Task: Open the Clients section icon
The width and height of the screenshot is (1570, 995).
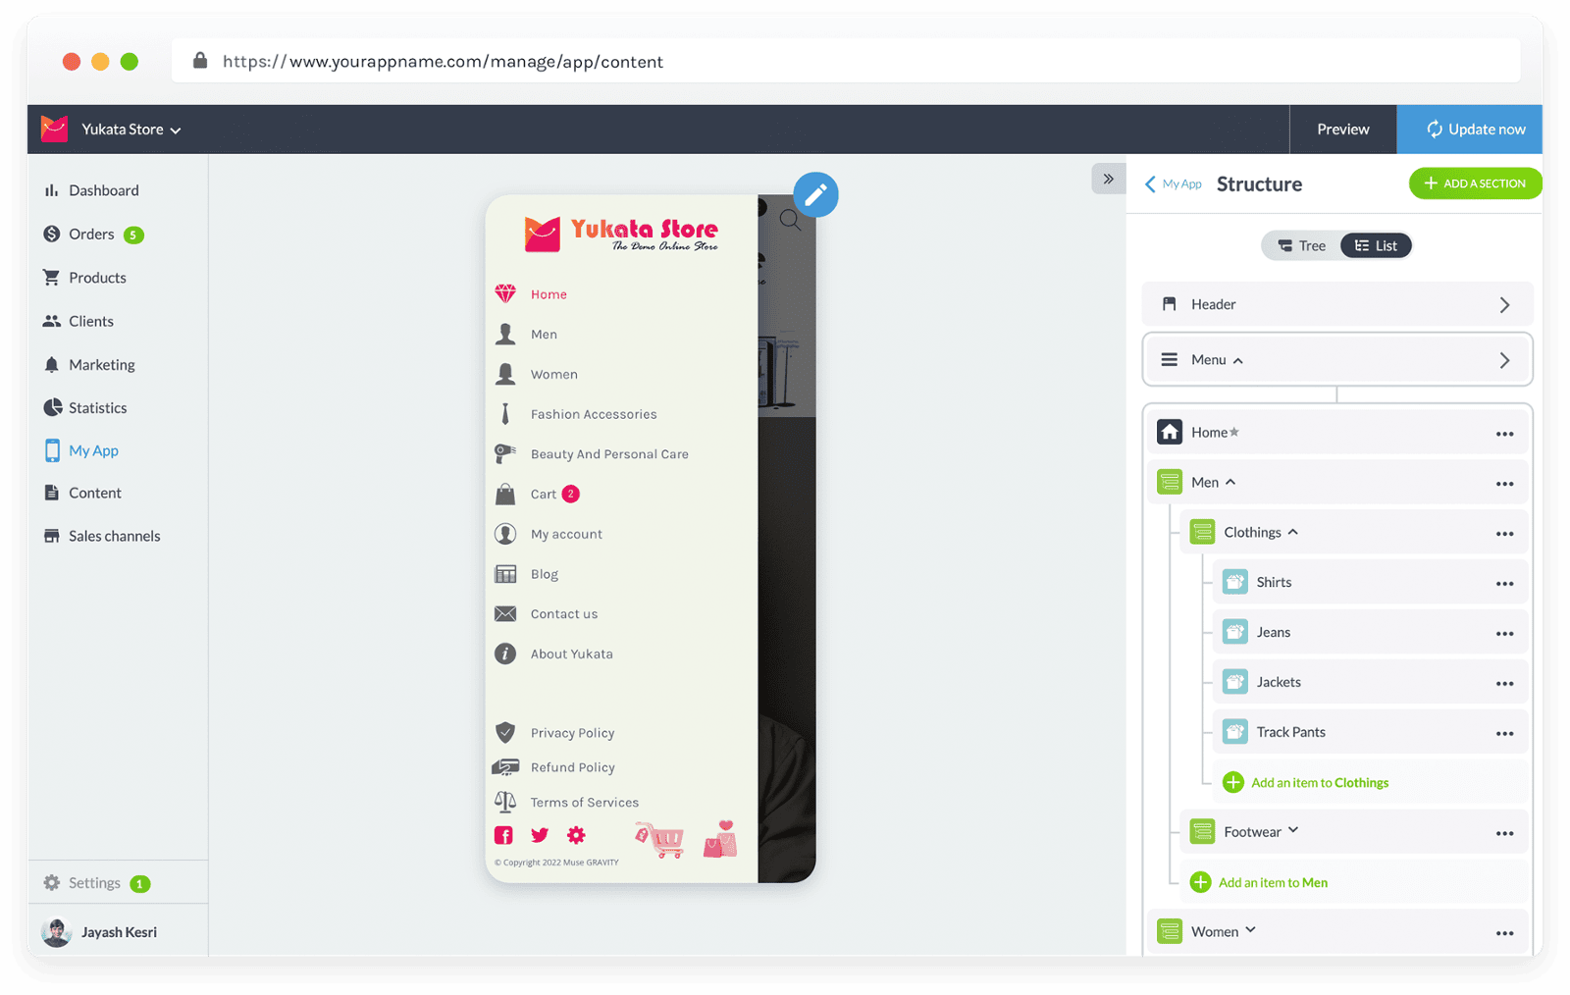Action: 52,320
